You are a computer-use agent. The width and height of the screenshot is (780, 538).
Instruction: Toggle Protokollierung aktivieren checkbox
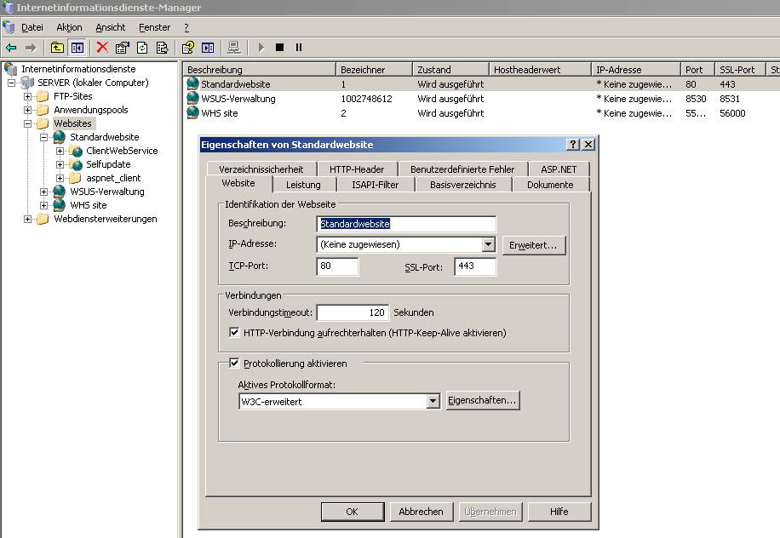coord(235,363)
